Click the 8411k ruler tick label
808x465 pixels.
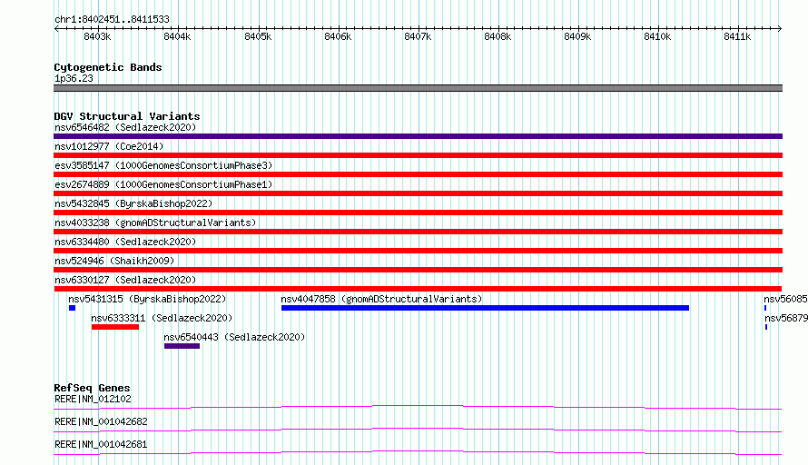click(737, 36)
